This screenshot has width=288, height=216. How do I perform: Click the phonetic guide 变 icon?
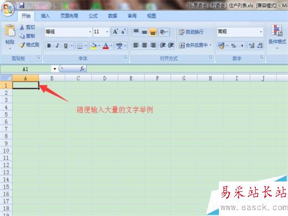(x=119, y=46)
